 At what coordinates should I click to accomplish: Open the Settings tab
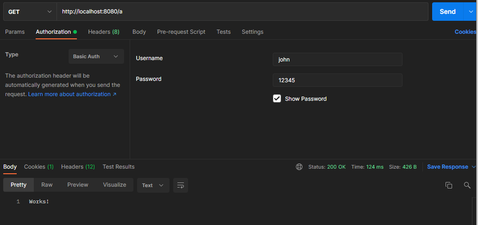[252, 31]
